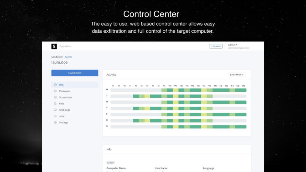Select the Passwords menu entry
This screenshot has width=306, height=172.
(65, 91)
